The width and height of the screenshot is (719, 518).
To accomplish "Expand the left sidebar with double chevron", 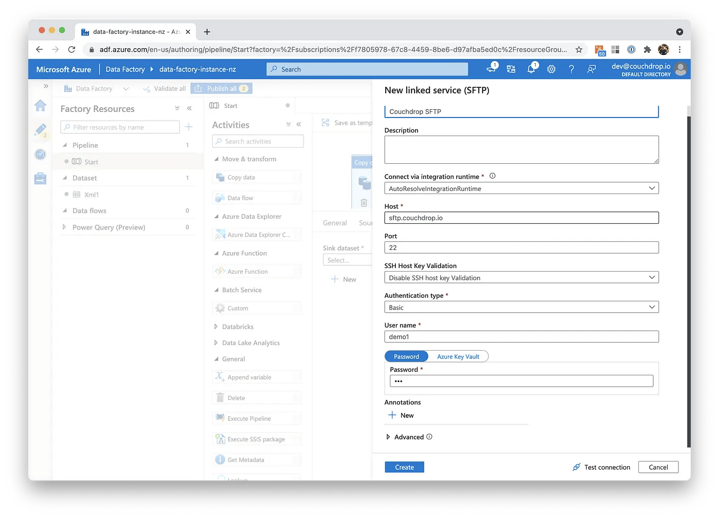I will tap(46, 86).
